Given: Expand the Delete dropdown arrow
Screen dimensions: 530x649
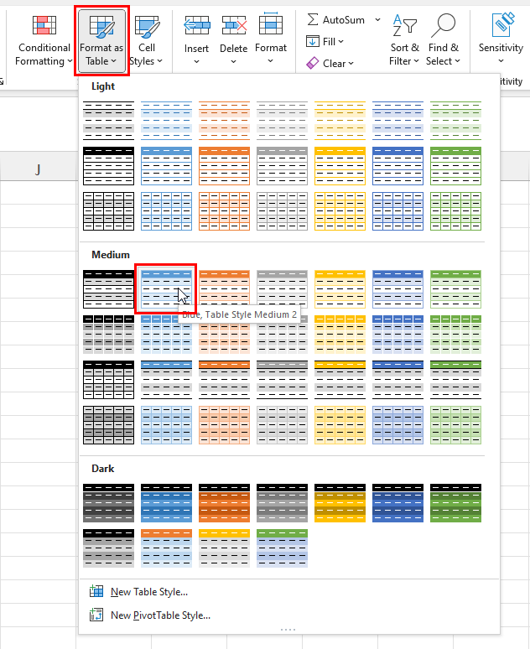Looking at the screenshot, I should (x=233, y=62).
